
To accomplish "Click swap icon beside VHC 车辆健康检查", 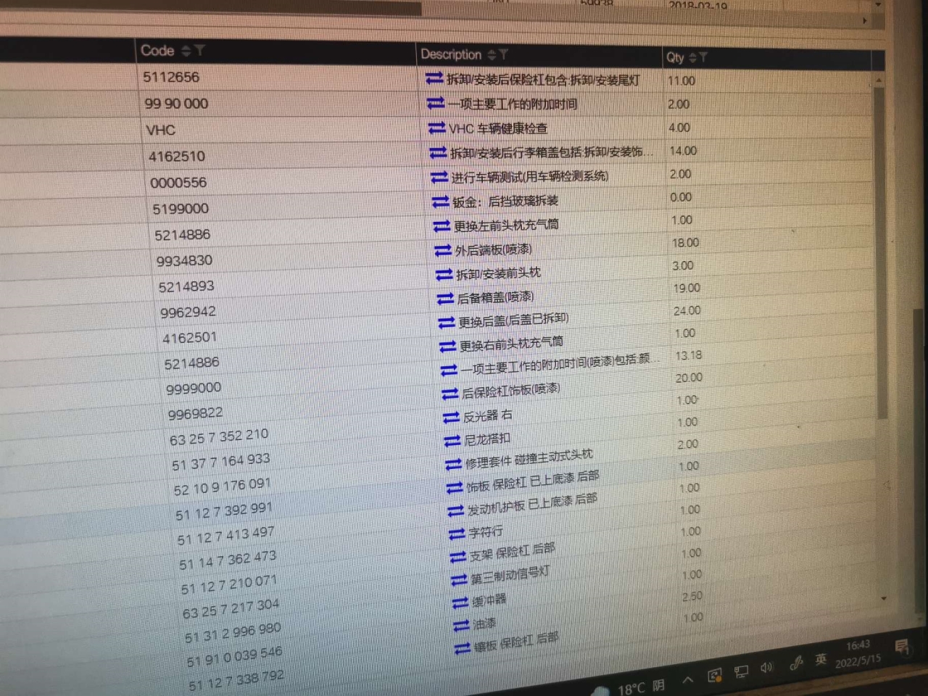I will (437, 128).
